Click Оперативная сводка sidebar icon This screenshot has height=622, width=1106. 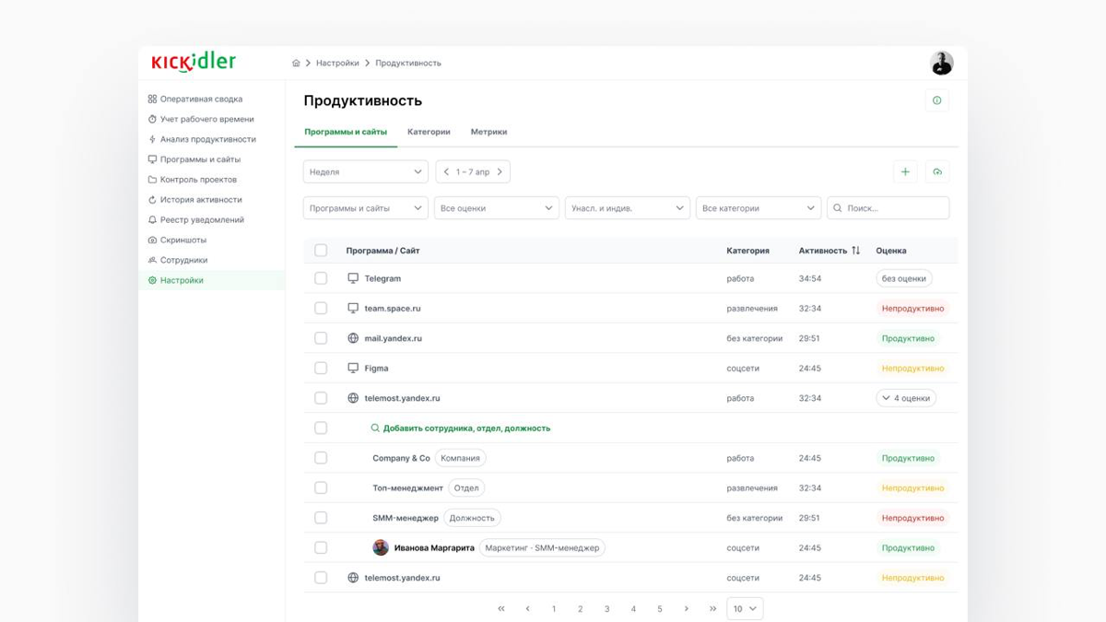coord(152,99)
